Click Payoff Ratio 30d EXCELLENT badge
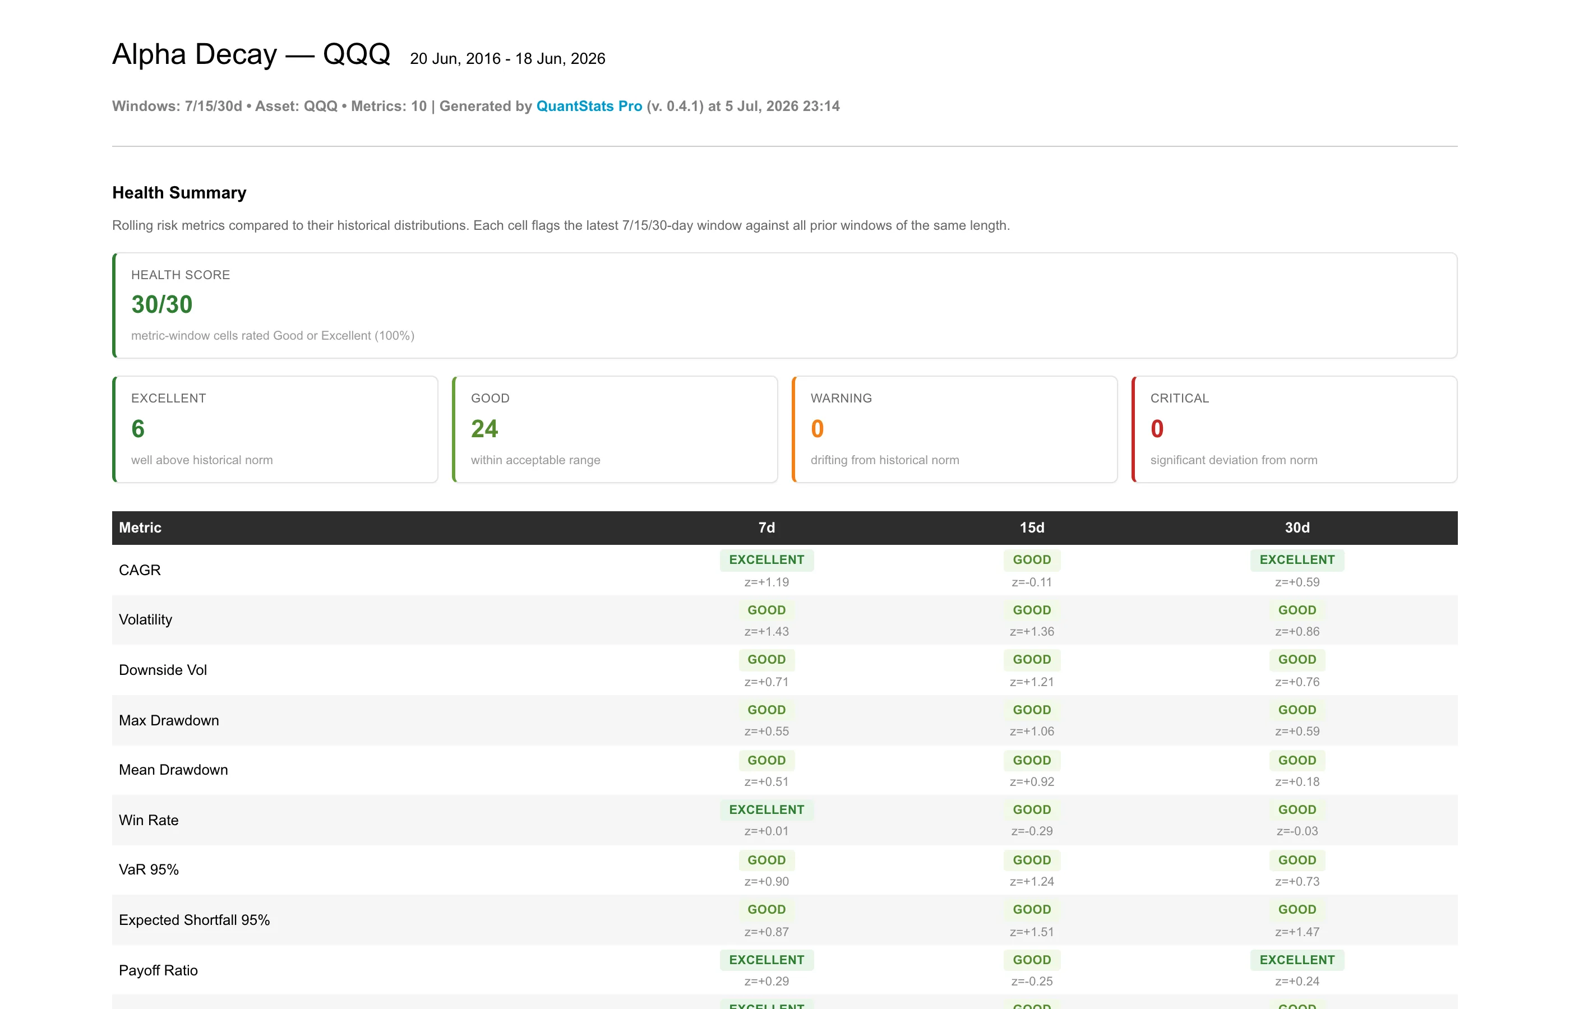The image size is (1570, 1009). click(1297, 960)
